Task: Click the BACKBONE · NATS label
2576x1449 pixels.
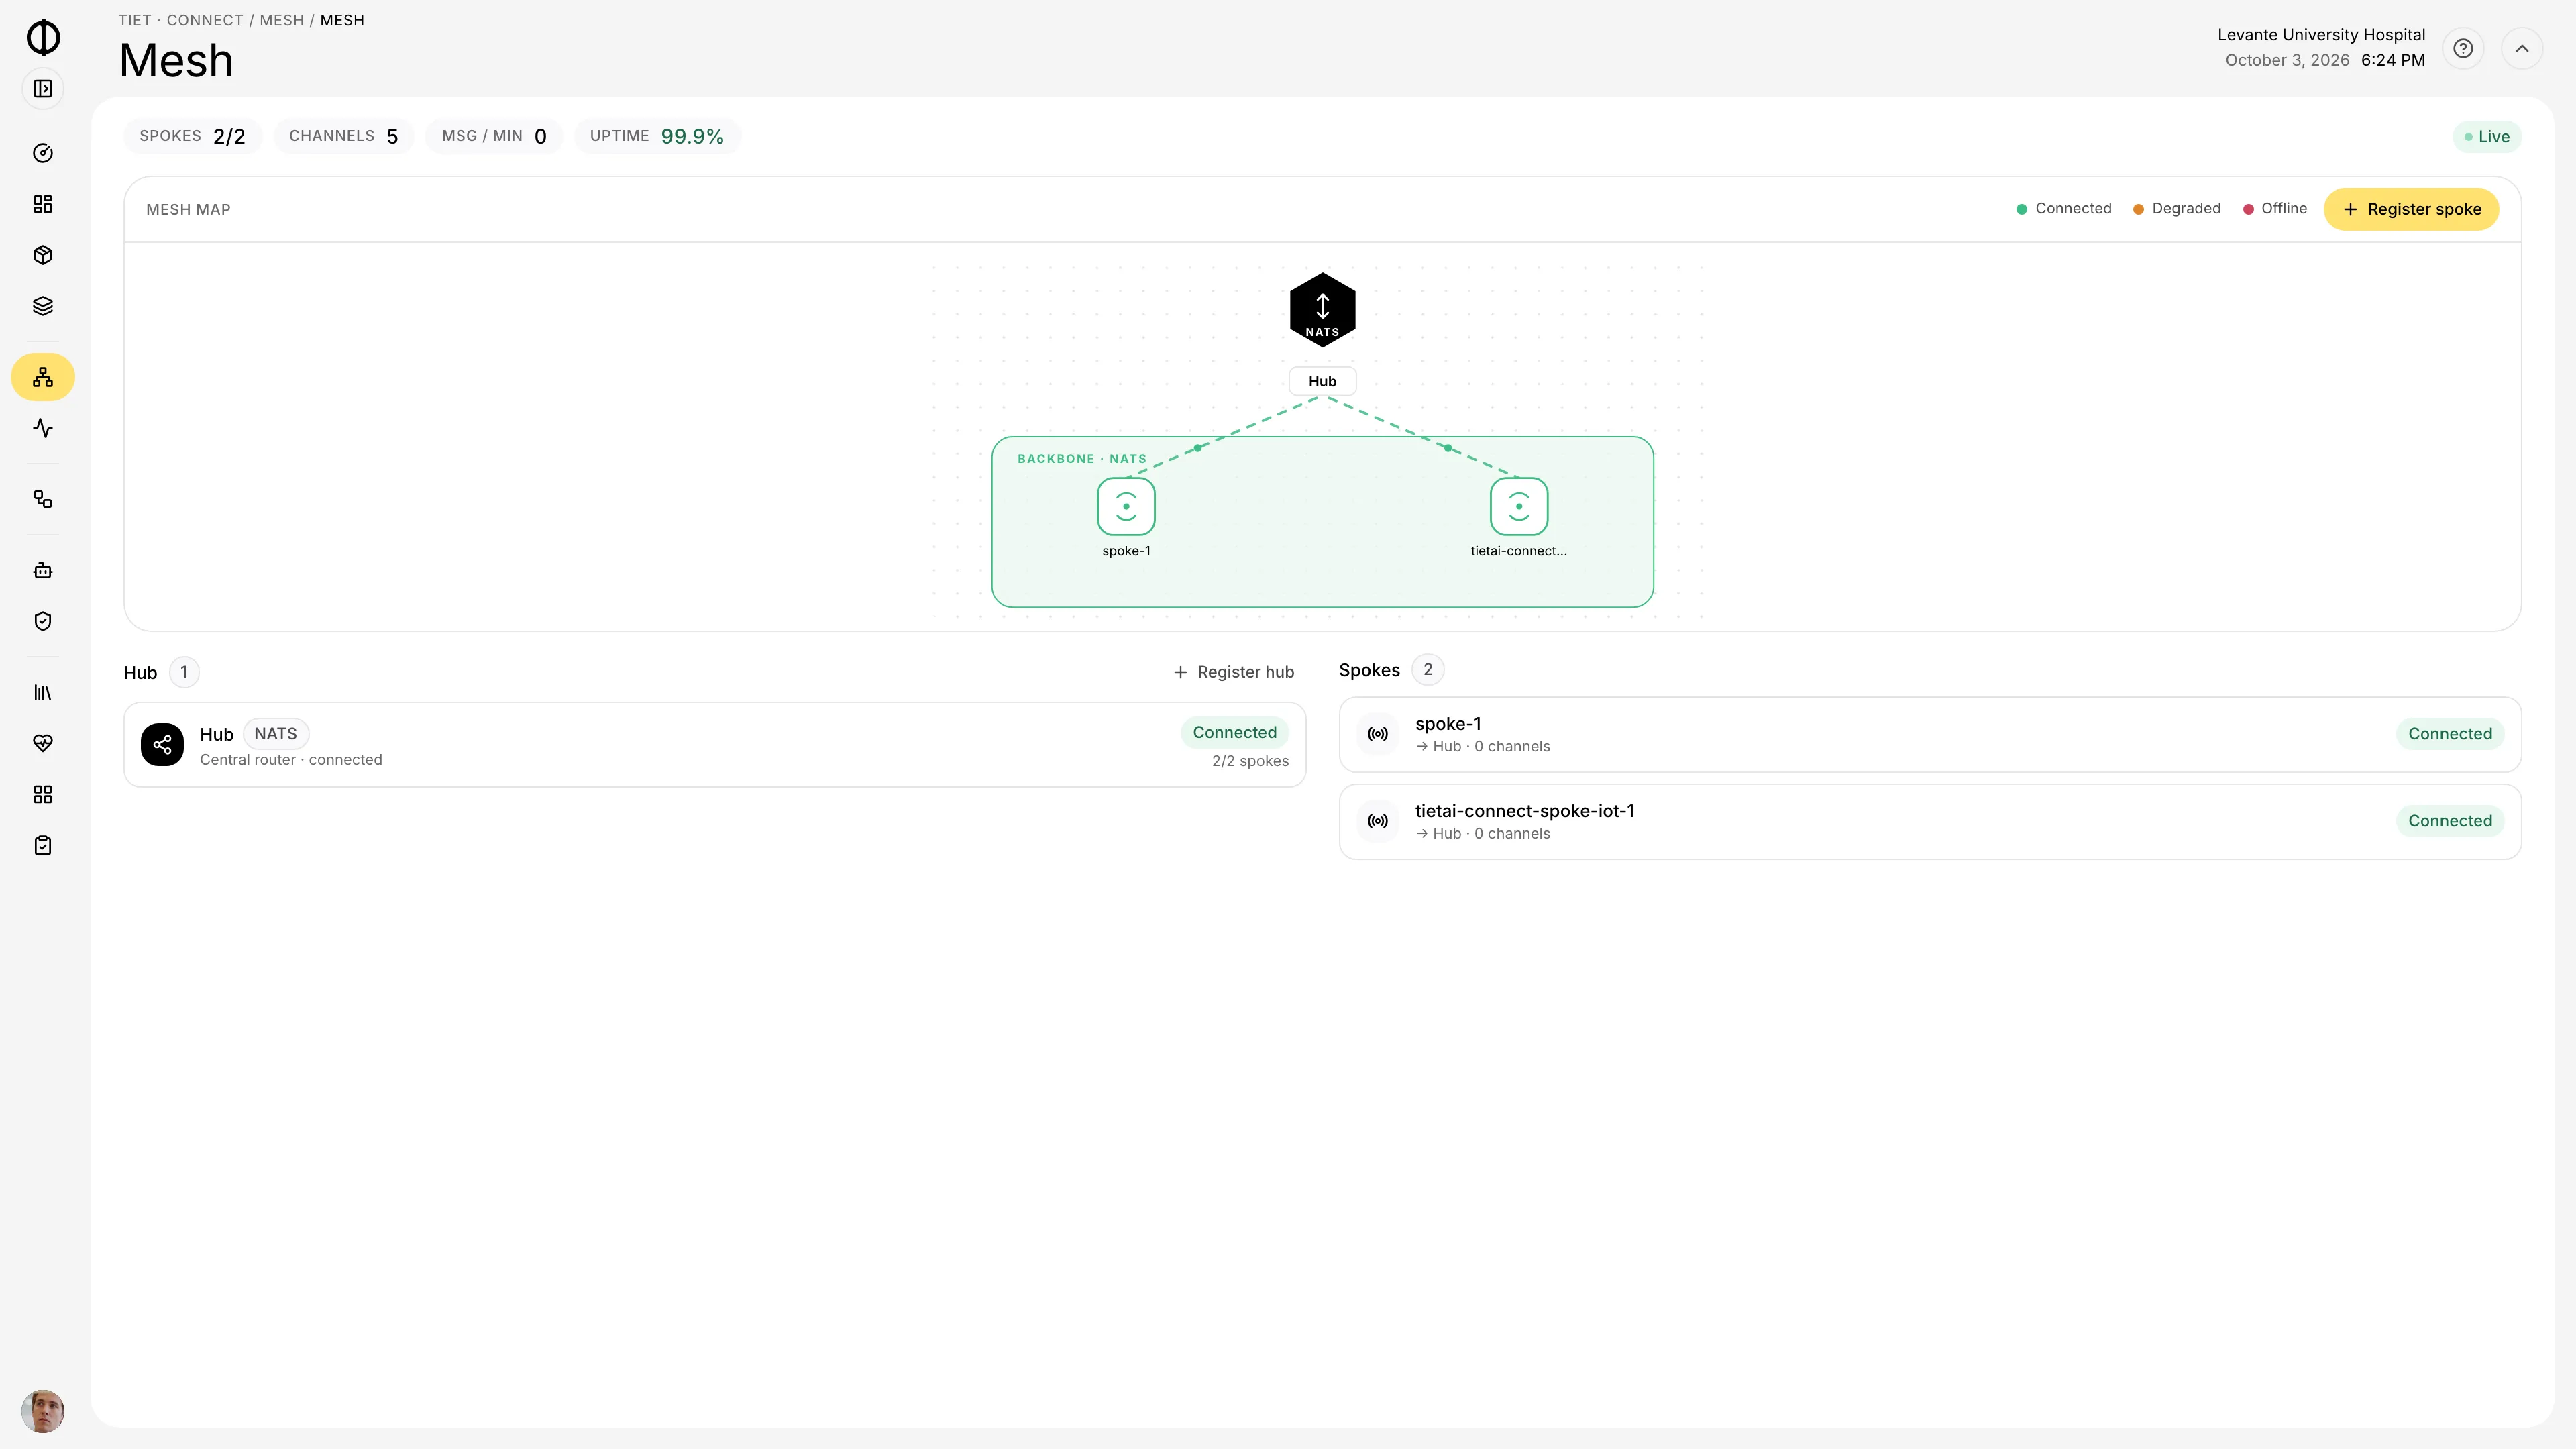Action: click(x=1082, y=459)
